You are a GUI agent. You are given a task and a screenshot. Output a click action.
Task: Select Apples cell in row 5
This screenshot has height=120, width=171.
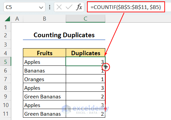click(44, 62)
